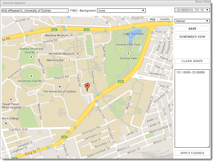Click the Heurist digitizer title

point(14,3)
